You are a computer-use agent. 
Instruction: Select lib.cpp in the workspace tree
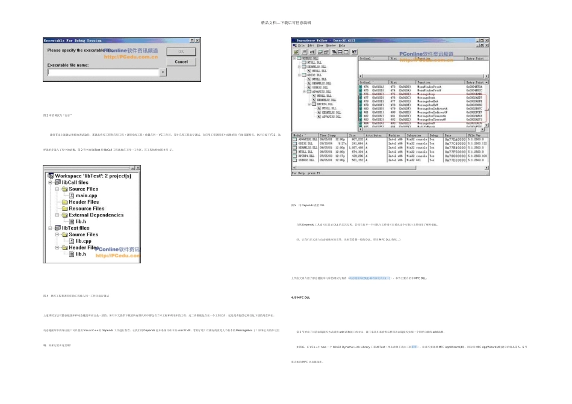pyautogui.click(x=84, y=241)
